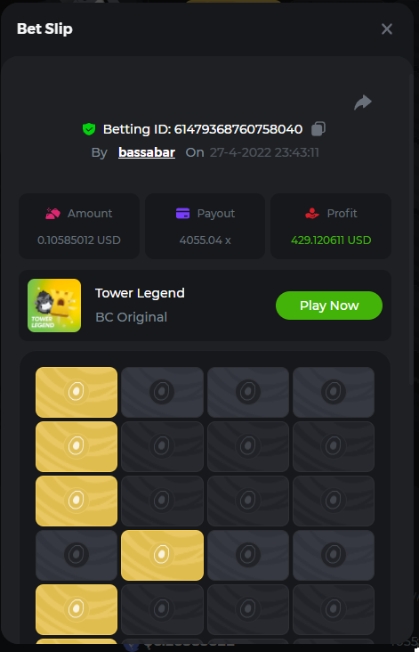Close the Bet Slip dialog
The image size is (419, 652).
(387, 29)
